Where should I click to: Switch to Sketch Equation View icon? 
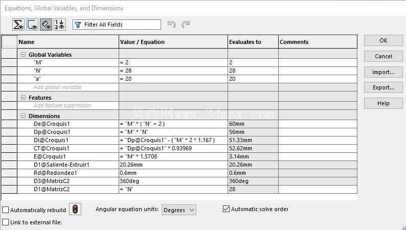tap(32, 25)
